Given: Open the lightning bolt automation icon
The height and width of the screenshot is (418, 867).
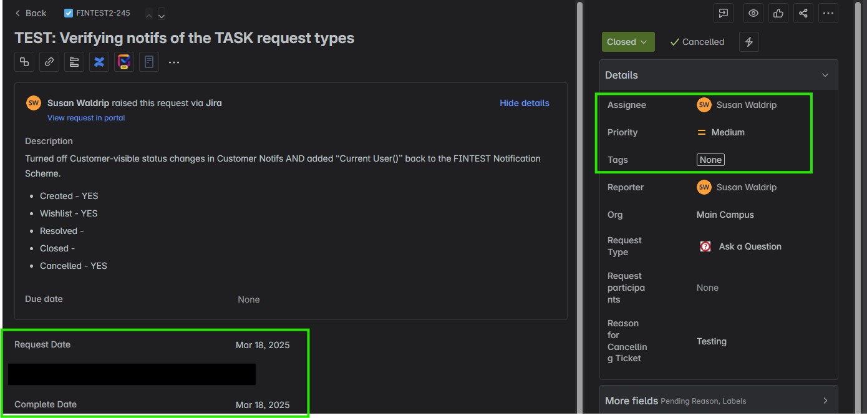Looking at the screenshot, I should (749, 42).
